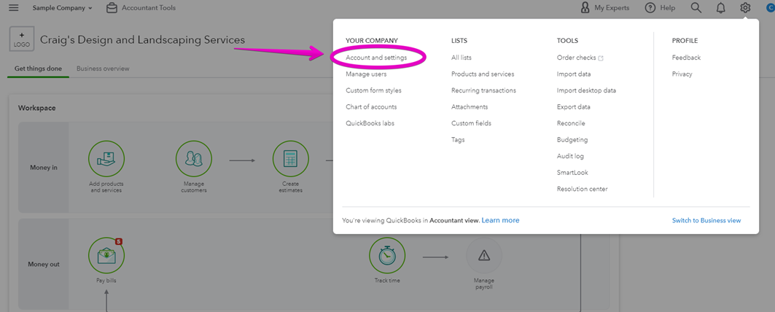Click the red 5 badge on Pay bills
The width and height of the screenshot is (775, 312).
tap(118, 242)
